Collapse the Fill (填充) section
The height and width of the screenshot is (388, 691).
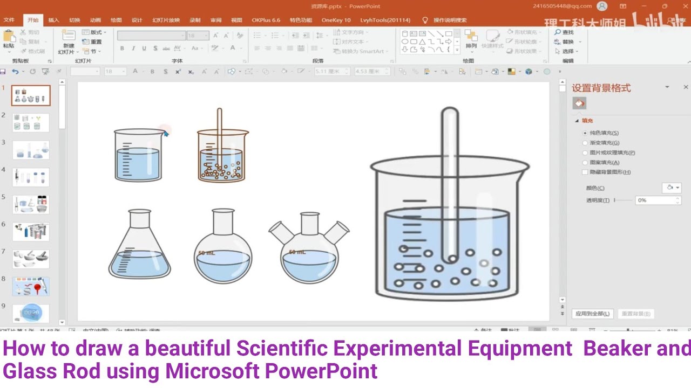pyautogui.click(x=577, y=121)
